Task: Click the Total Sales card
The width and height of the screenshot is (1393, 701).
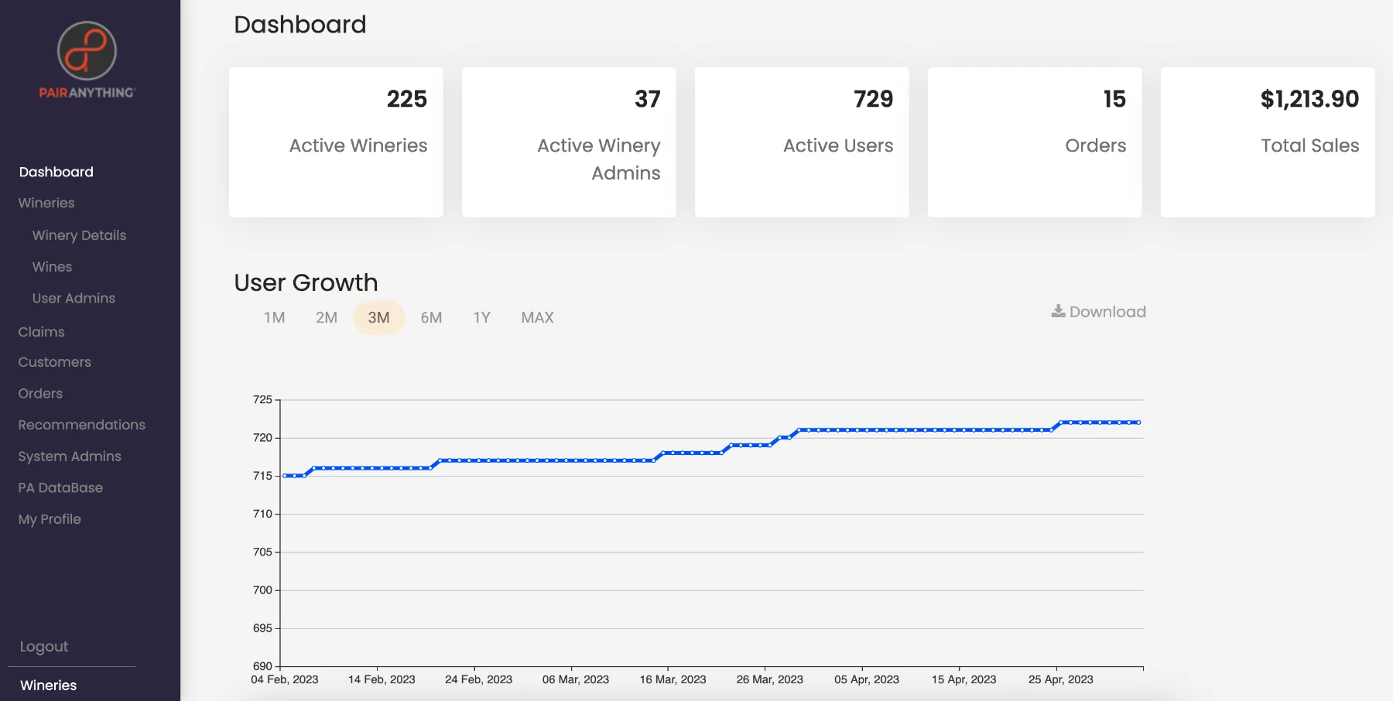Action: tap(1268, 142)
